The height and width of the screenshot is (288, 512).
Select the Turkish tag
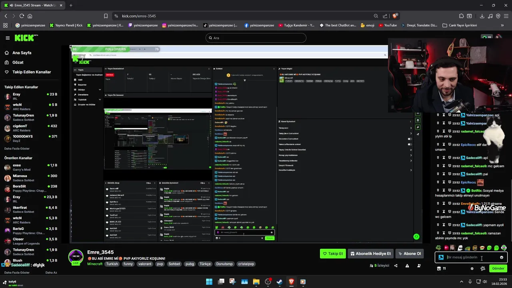coord(112,264)
